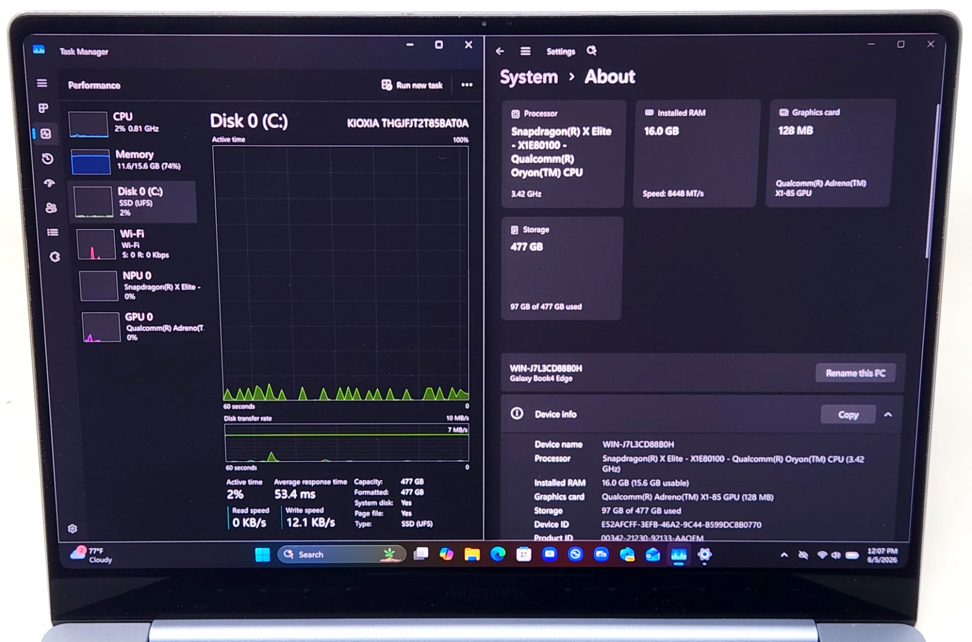Click the Device info Storage value 97 GB of 477 GB used
The image size is (972, 642).
click(641, 511)
